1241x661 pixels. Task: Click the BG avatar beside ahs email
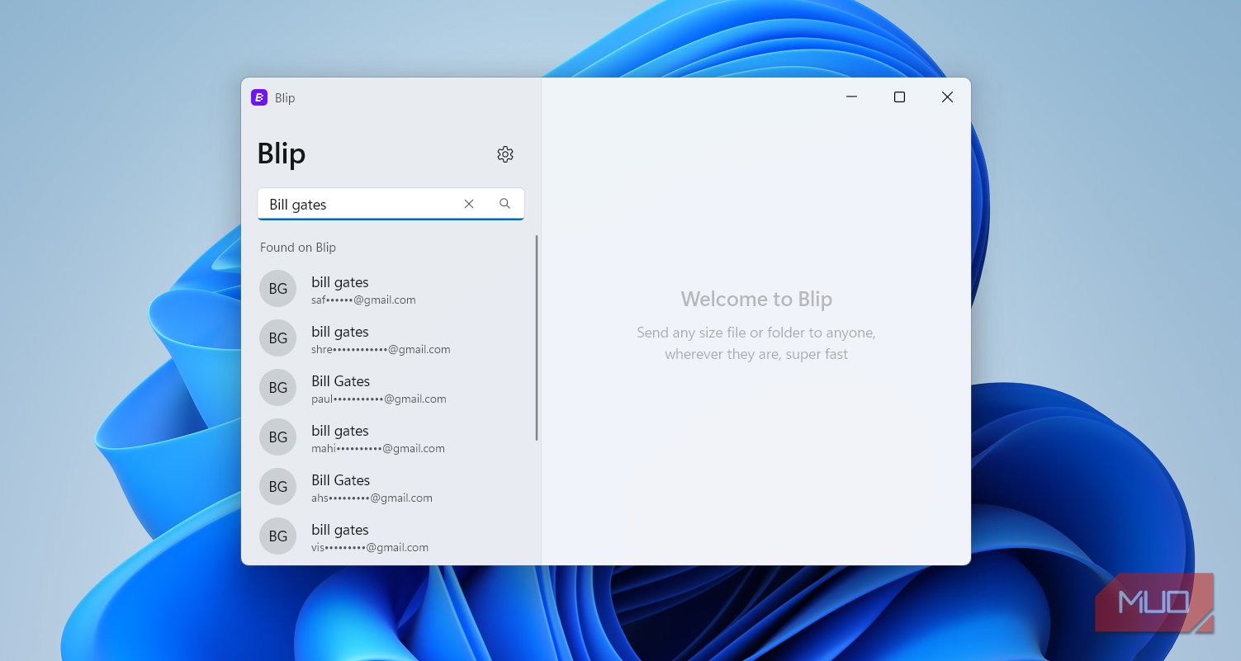278,487
